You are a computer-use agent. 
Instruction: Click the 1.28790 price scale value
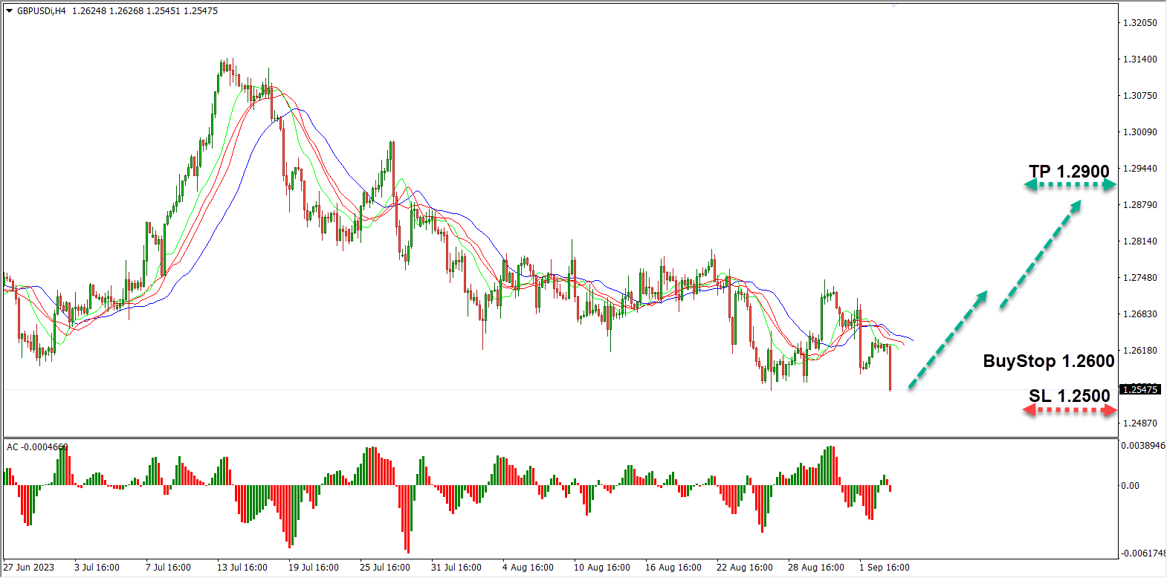[x=1139, y=205]
